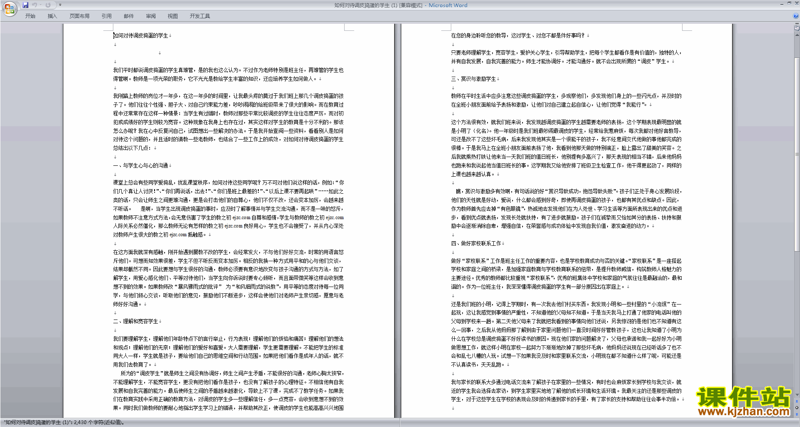Image resolution: width=800 pixels, height=427 pixels.
Task: Open the Undo history dropdown arrow
Action: pyautogui.click(x=40, y=5)
